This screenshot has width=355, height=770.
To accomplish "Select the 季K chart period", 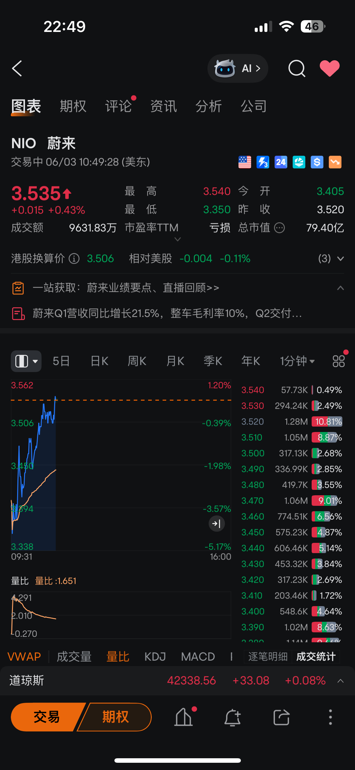I will (213, 361).
